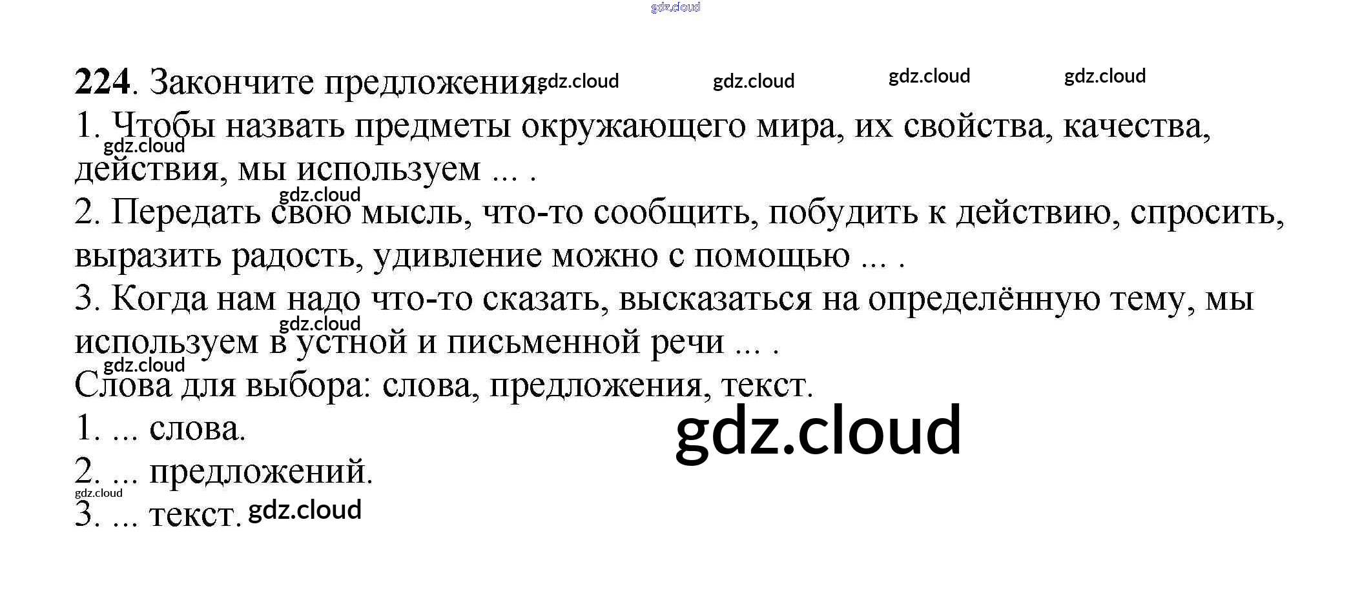
Task: Select the heading text "Закончите предложения"
Action: (342, 83)
